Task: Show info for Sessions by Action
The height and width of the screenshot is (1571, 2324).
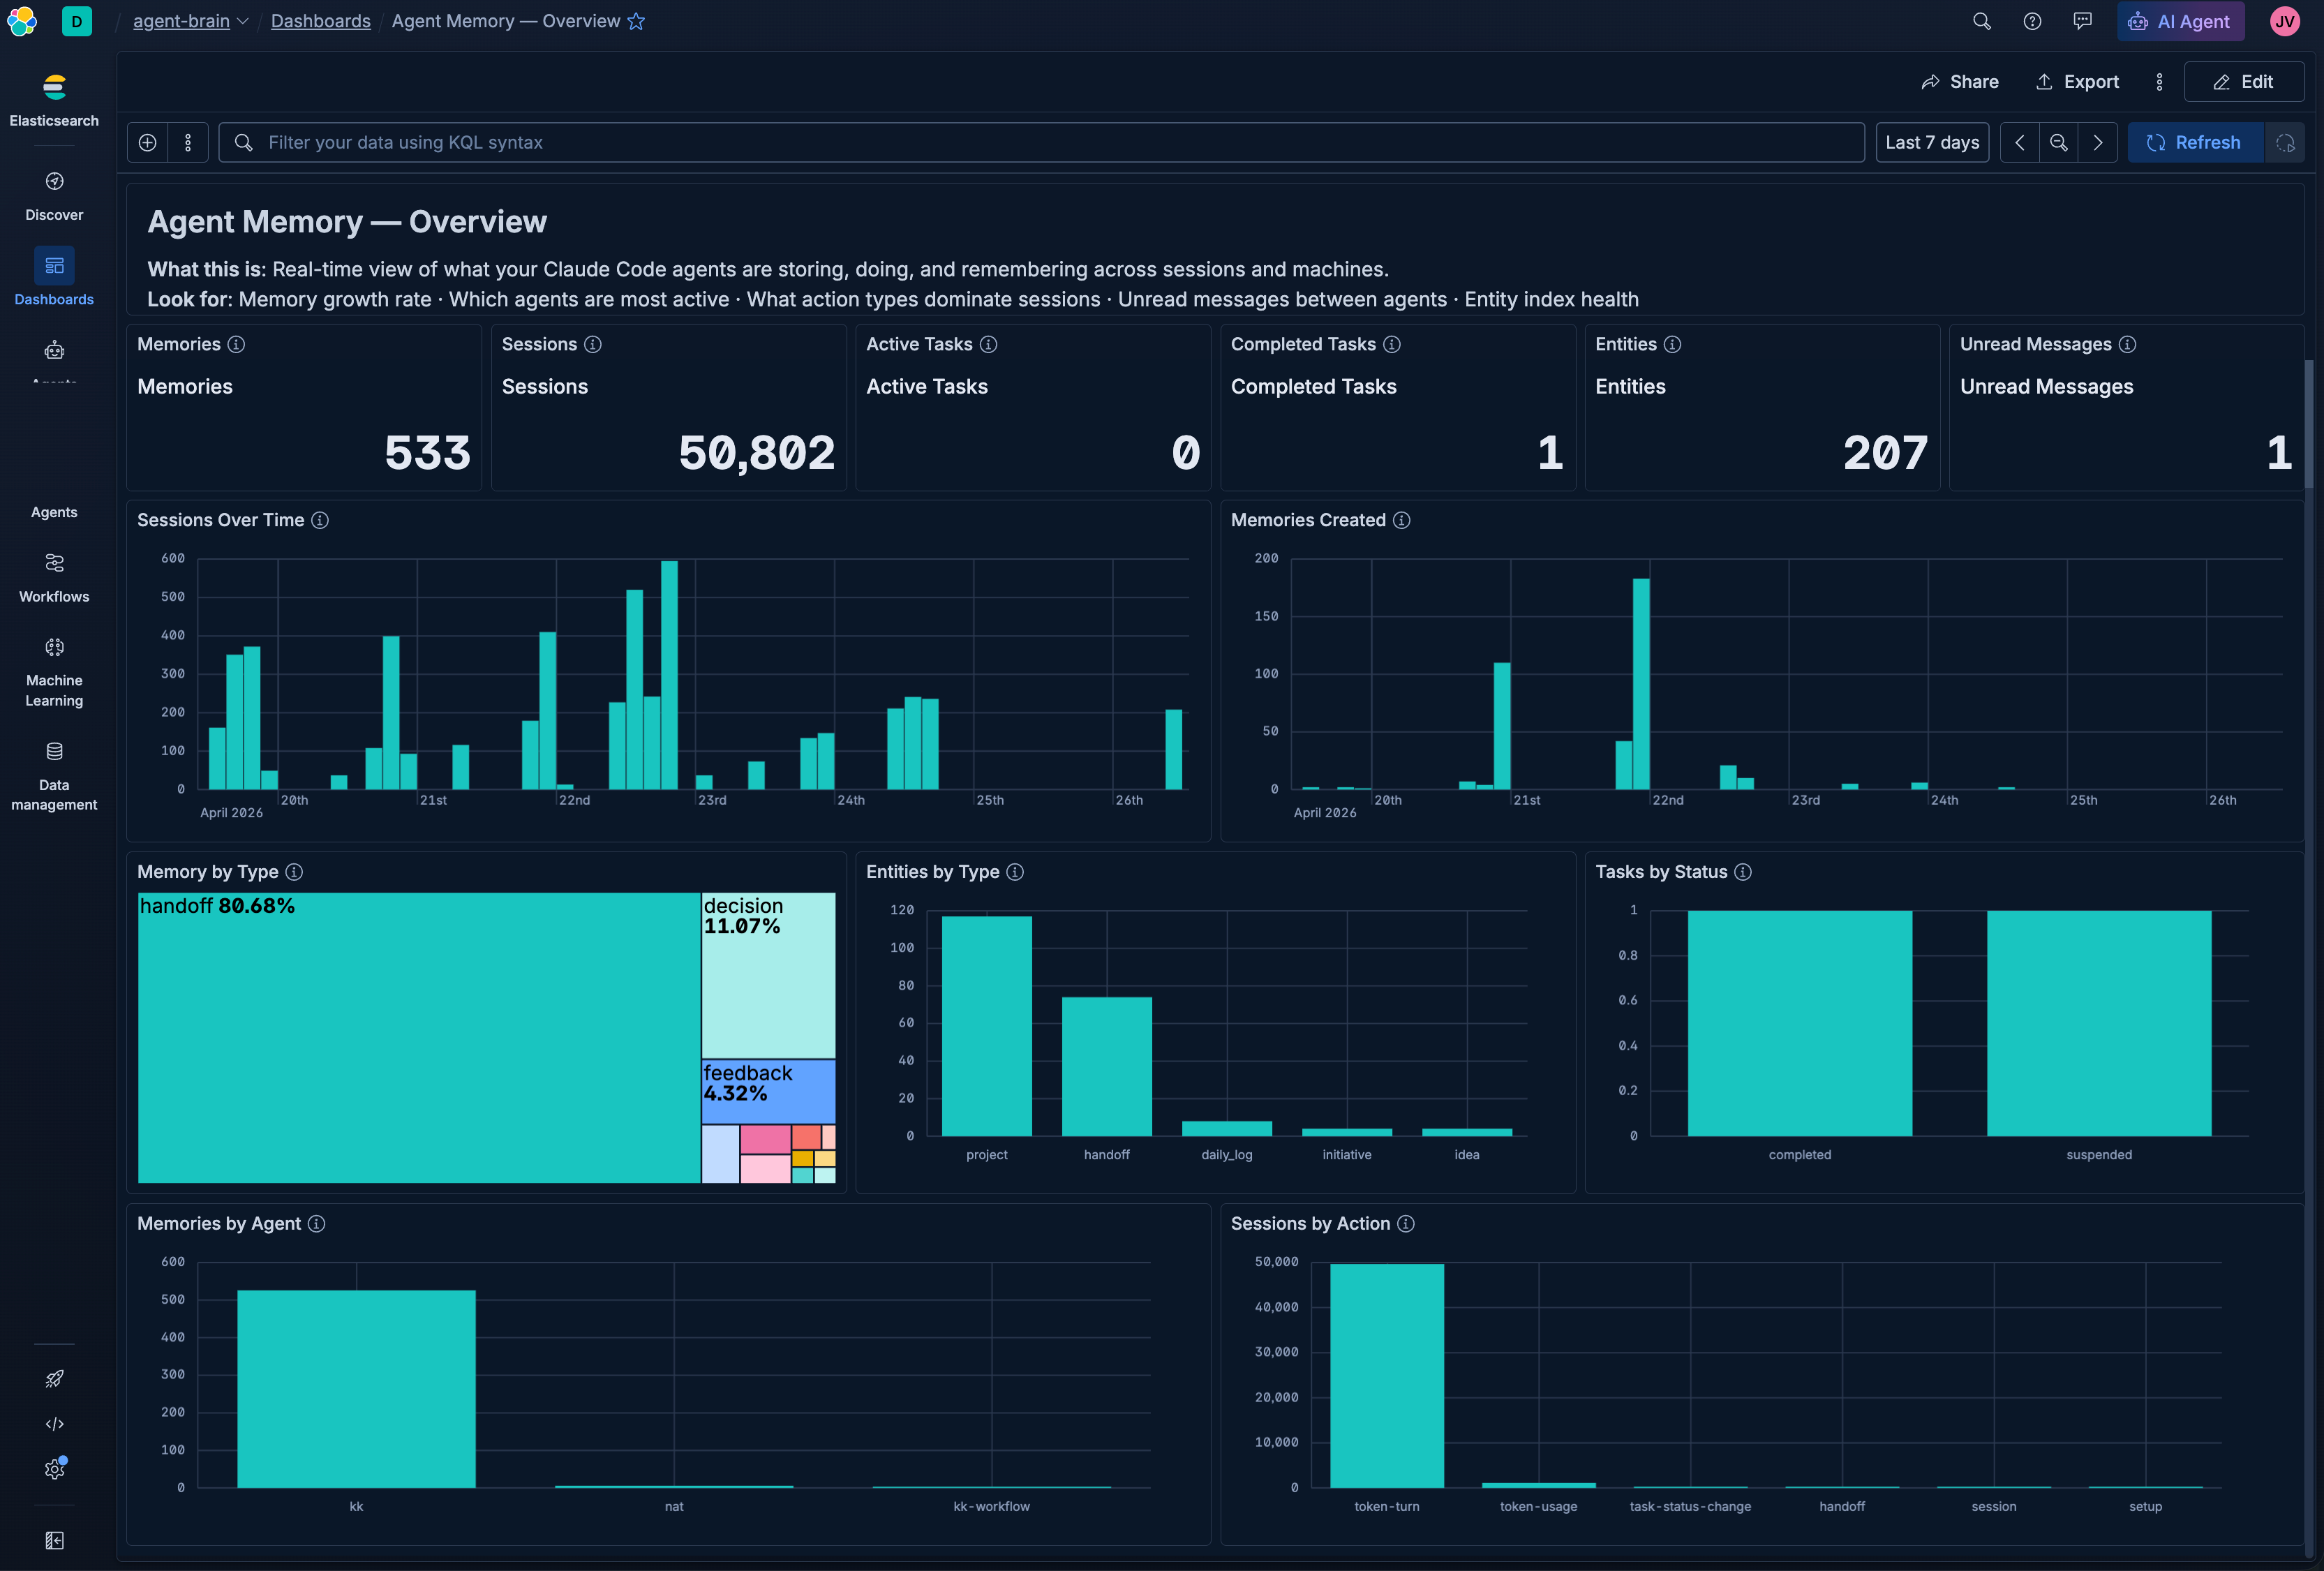Action: (1406, 1224)
